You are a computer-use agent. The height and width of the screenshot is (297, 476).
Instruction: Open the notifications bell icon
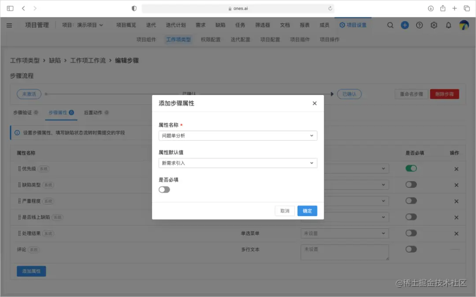(448, 25)
